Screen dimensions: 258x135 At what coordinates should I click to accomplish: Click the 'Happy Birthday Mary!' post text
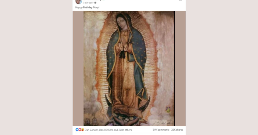87,7
